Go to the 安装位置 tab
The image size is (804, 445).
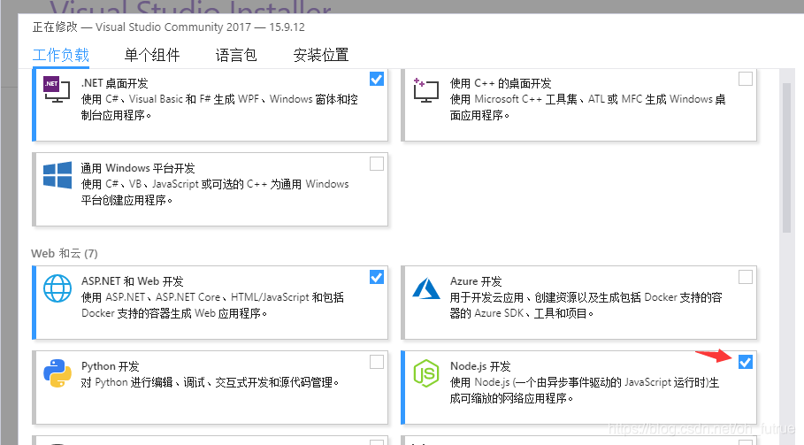321,55
